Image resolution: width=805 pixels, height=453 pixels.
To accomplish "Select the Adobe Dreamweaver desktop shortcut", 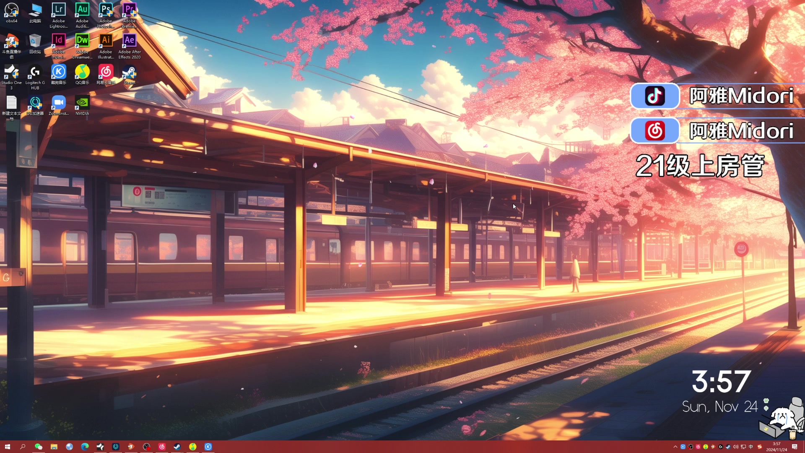I will click(82, 47).
